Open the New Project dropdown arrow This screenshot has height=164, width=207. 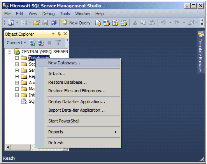coord(17,22)
